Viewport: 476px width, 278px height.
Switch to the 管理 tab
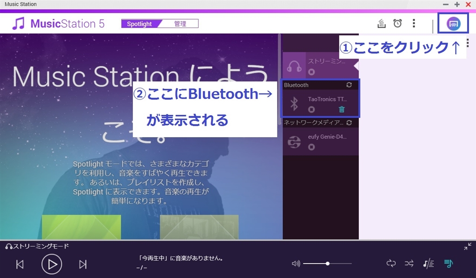tap(180, 24)
